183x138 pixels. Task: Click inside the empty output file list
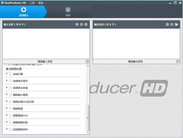tap(136, 44)
